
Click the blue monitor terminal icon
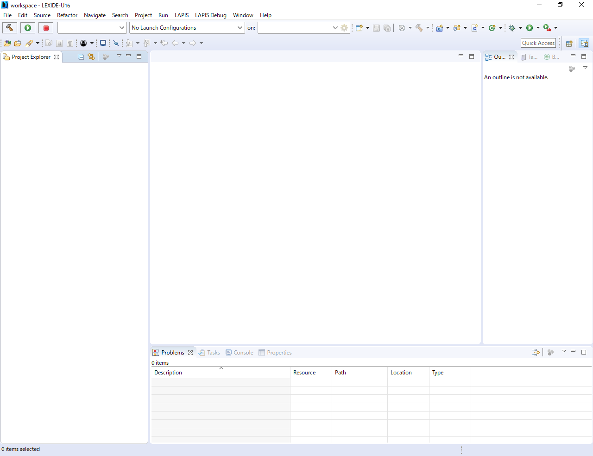coord(103,43)
